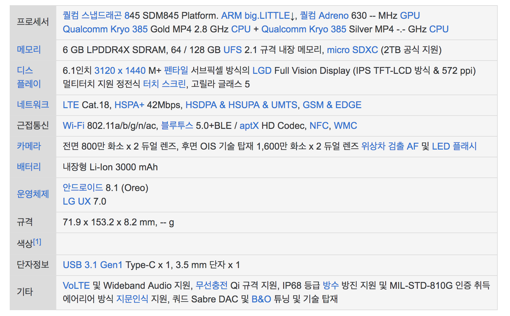Open the aptX link
The height and width of the screenshot is (316, 510).
[x=249, y=126]
